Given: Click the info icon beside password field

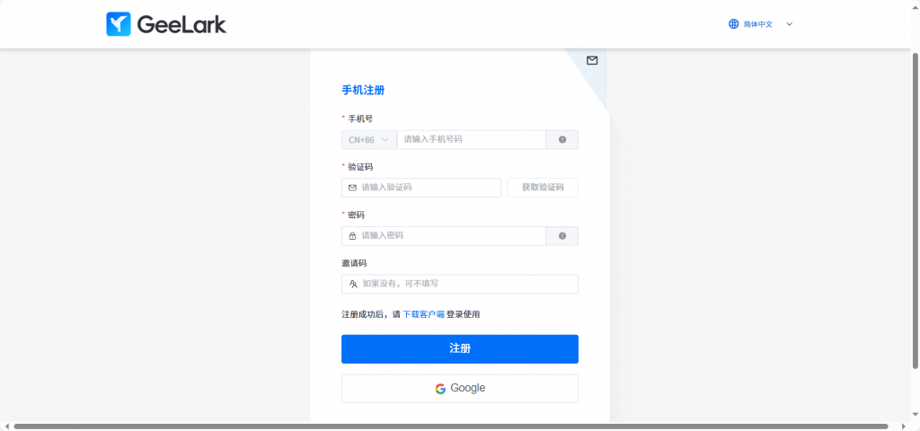Looking at the screenshot, I should click(x=562, y=236).
